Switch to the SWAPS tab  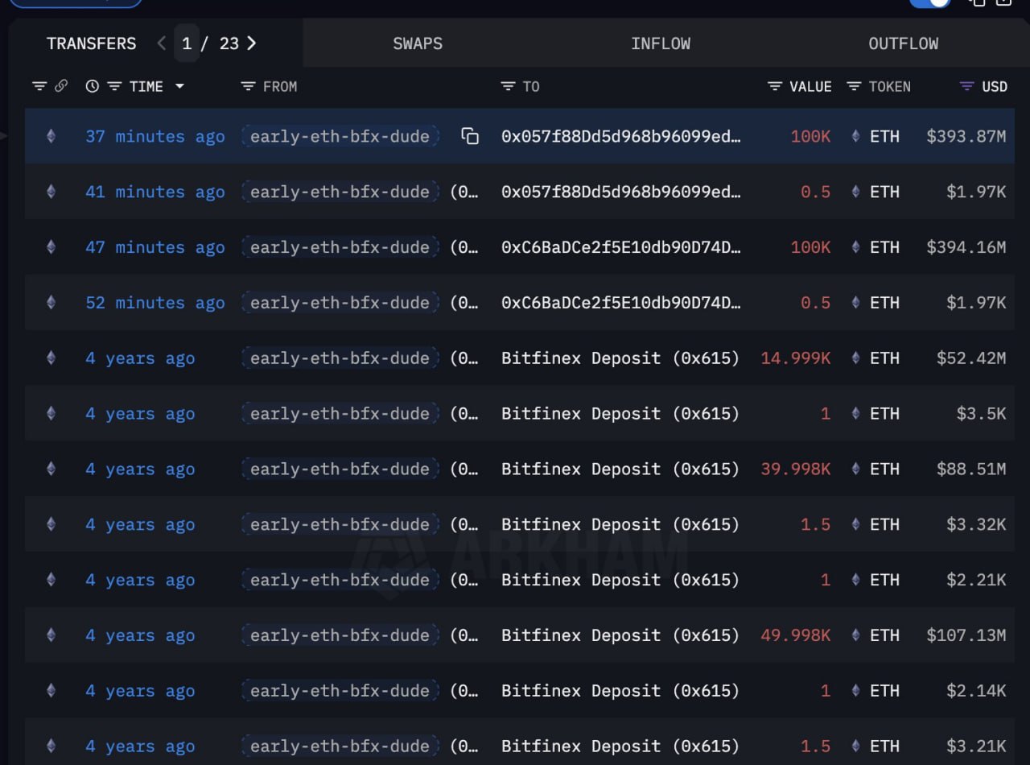(418, 43)
